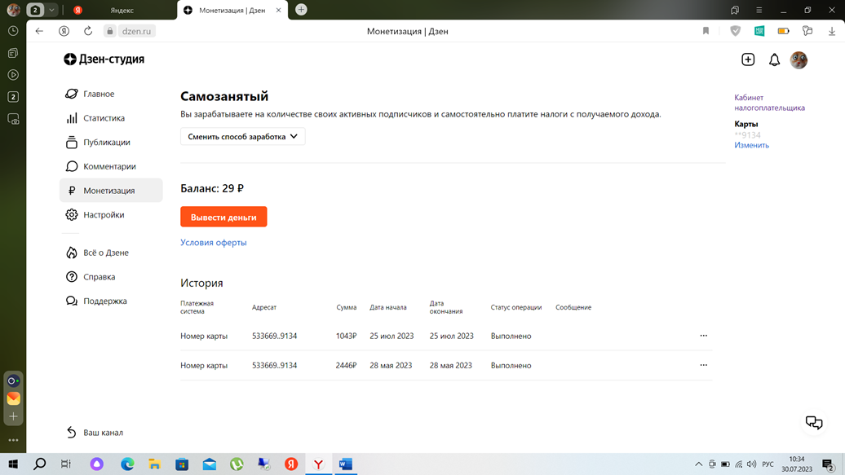845x475 pixels.
Task: Reload the page with refresh icon
Action: pos(88,31)
